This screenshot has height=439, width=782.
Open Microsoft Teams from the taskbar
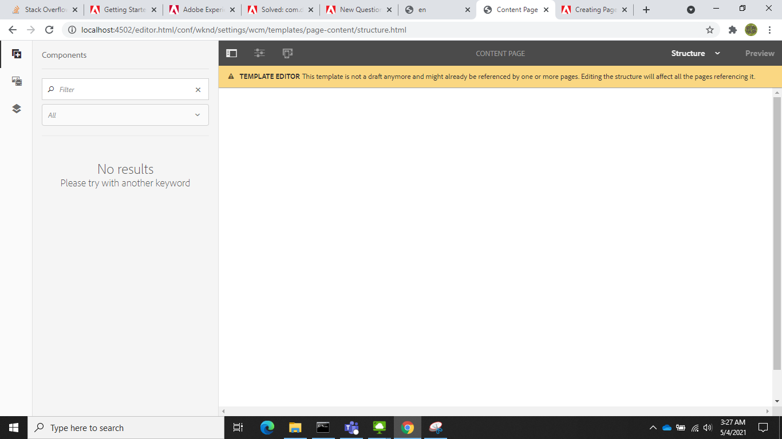click(351, 428)
